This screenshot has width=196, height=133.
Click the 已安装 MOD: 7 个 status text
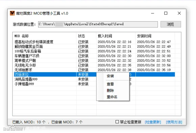67,122
